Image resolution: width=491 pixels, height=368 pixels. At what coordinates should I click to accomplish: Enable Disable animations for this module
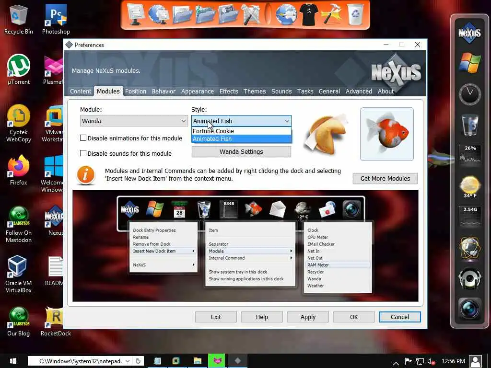(83, 138)
